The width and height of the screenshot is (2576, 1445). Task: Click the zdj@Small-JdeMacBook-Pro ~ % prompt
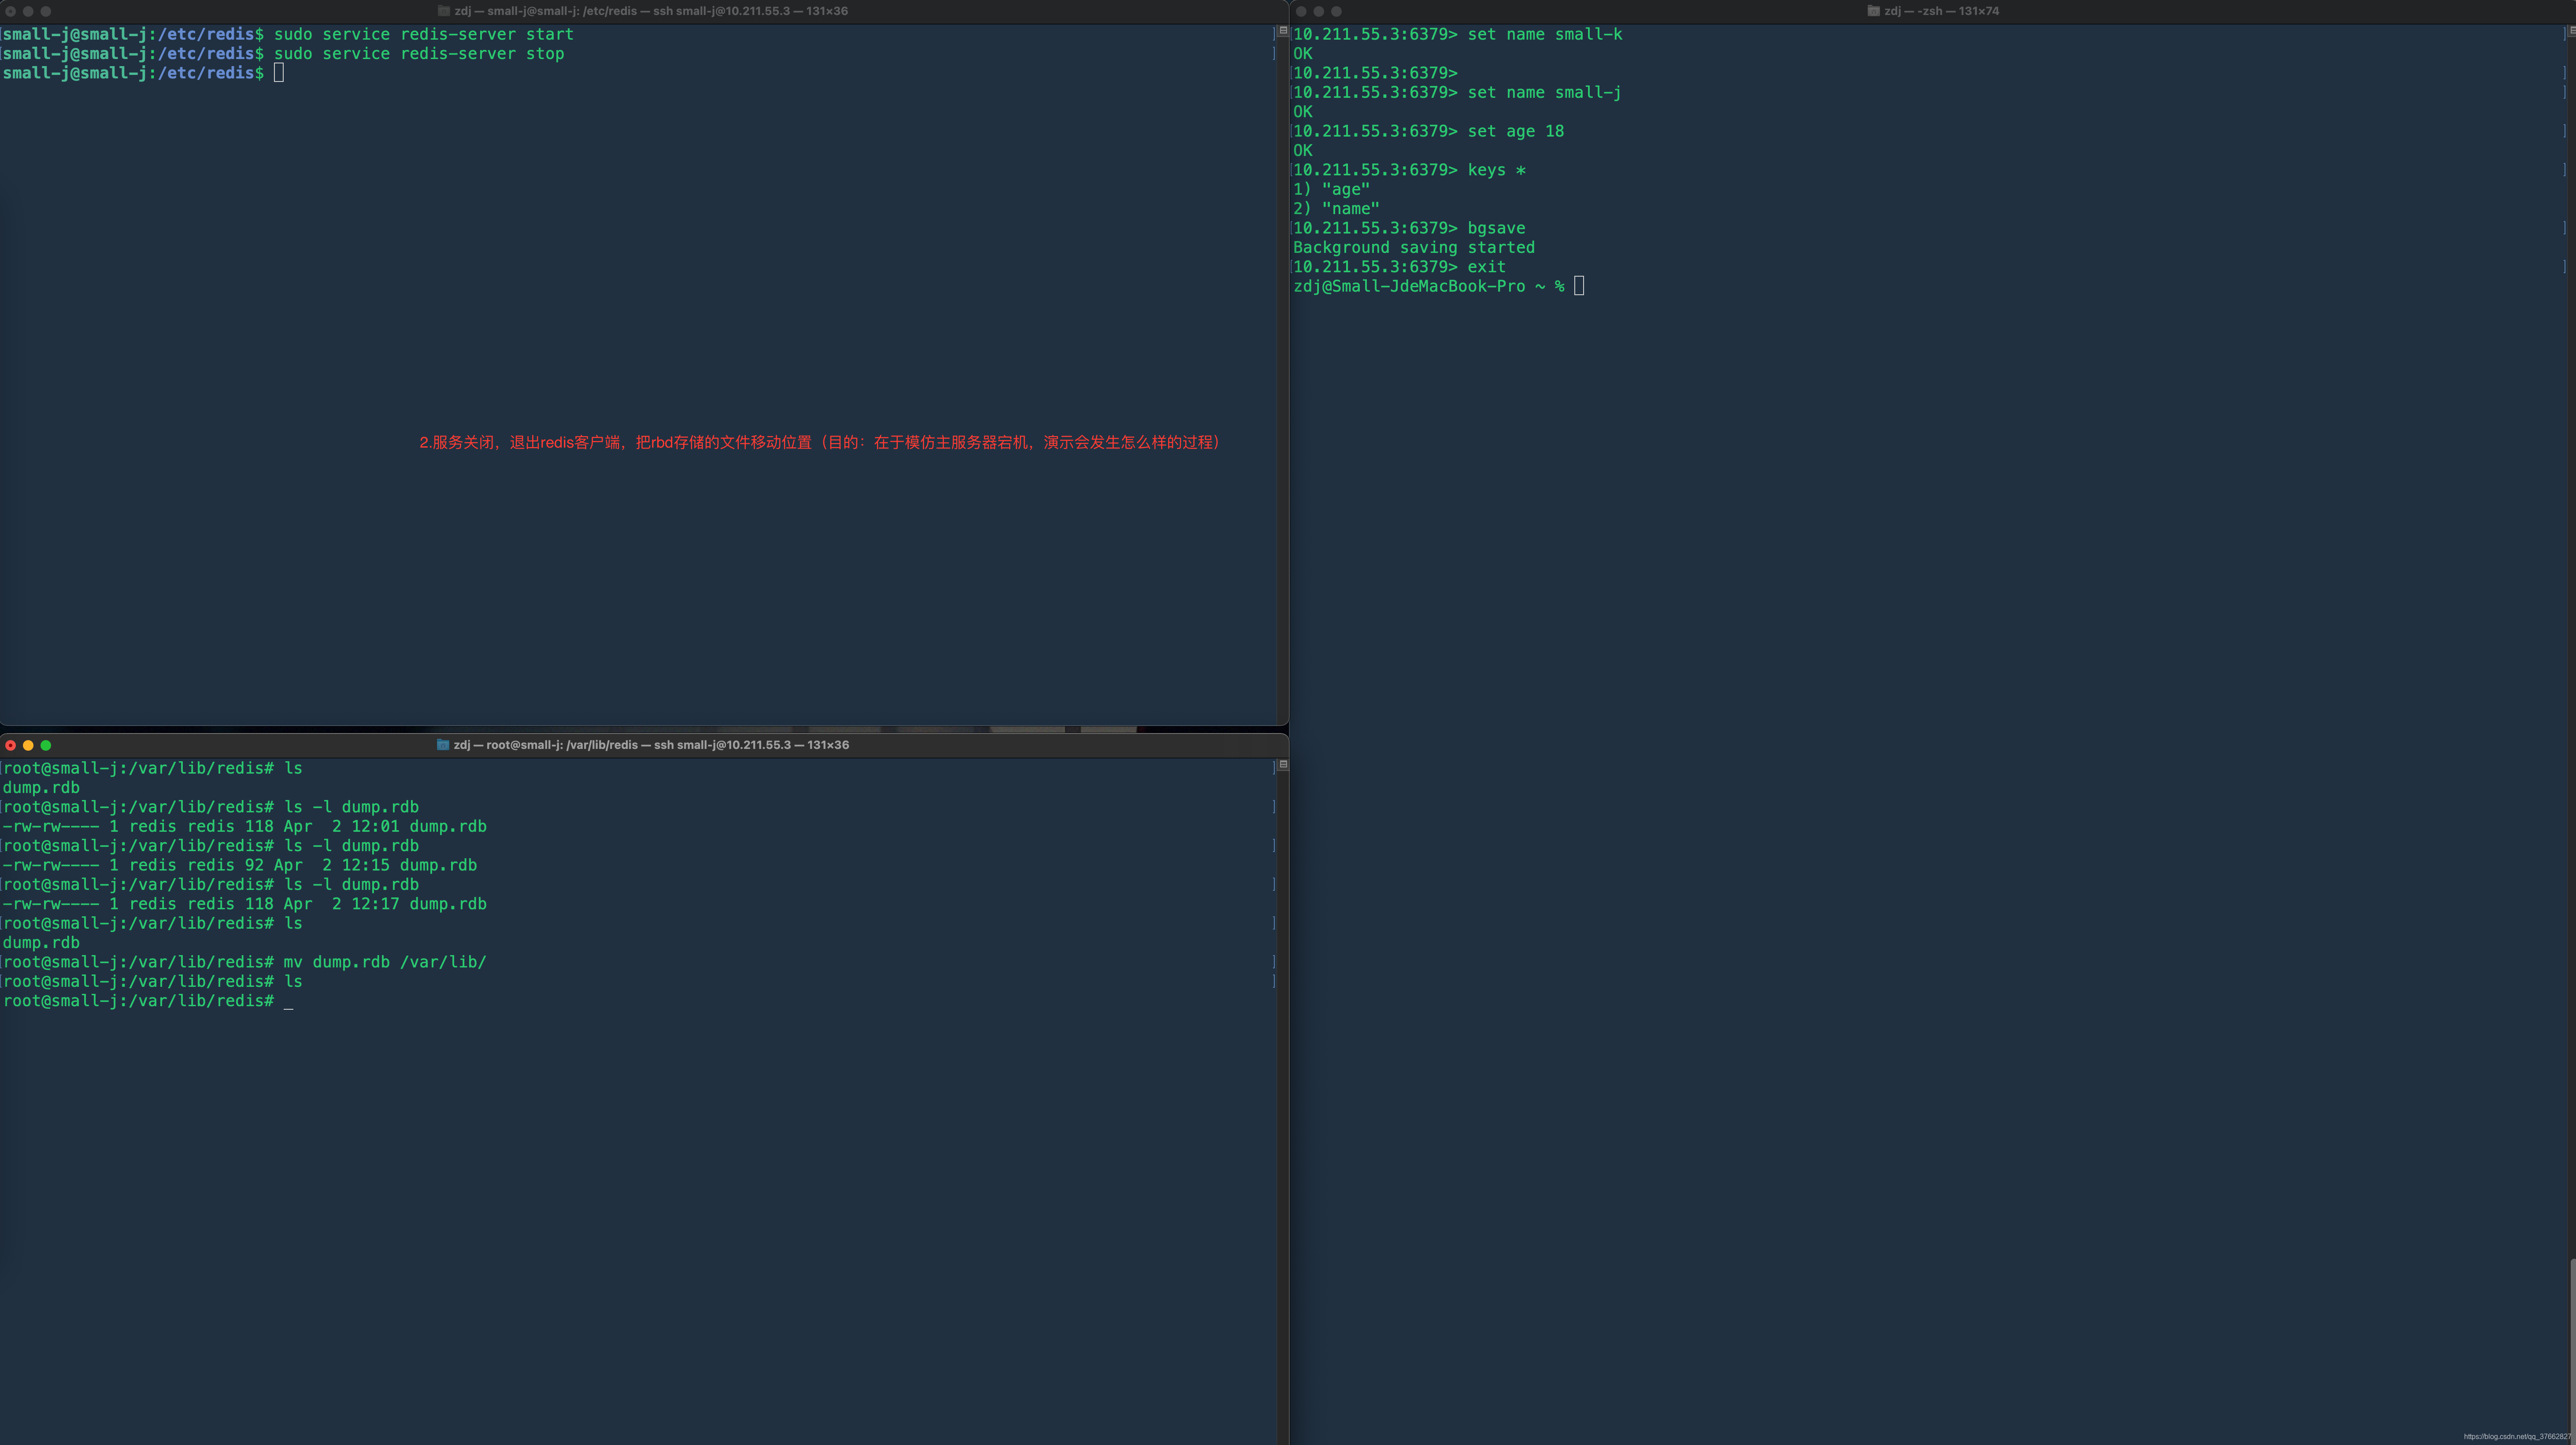point(1439,286)
